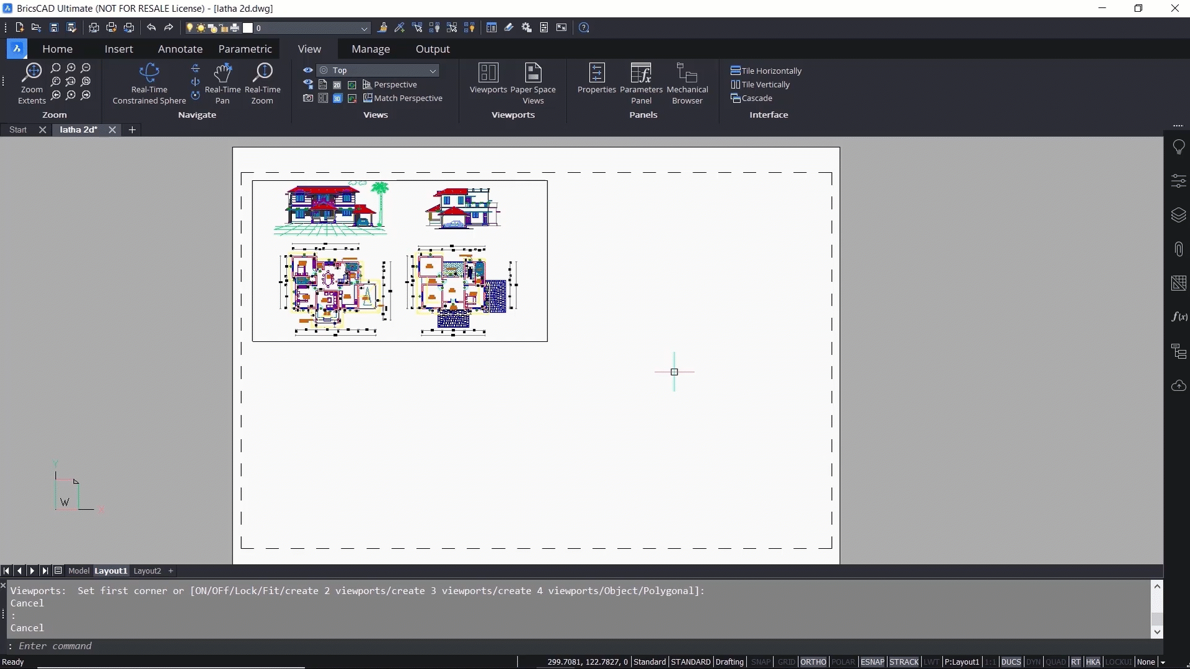1190x669 pixels.
Task: Click the white layer color swatch
Action: (x=248, y=28)
